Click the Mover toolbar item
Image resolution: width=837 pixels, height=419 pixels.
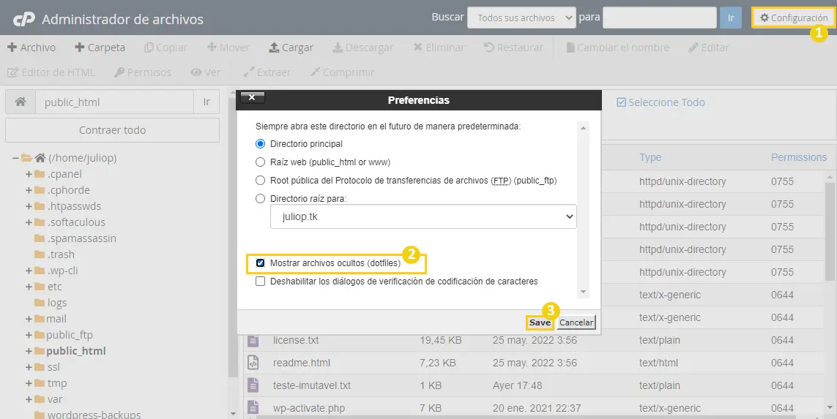[x=228, y=48]
